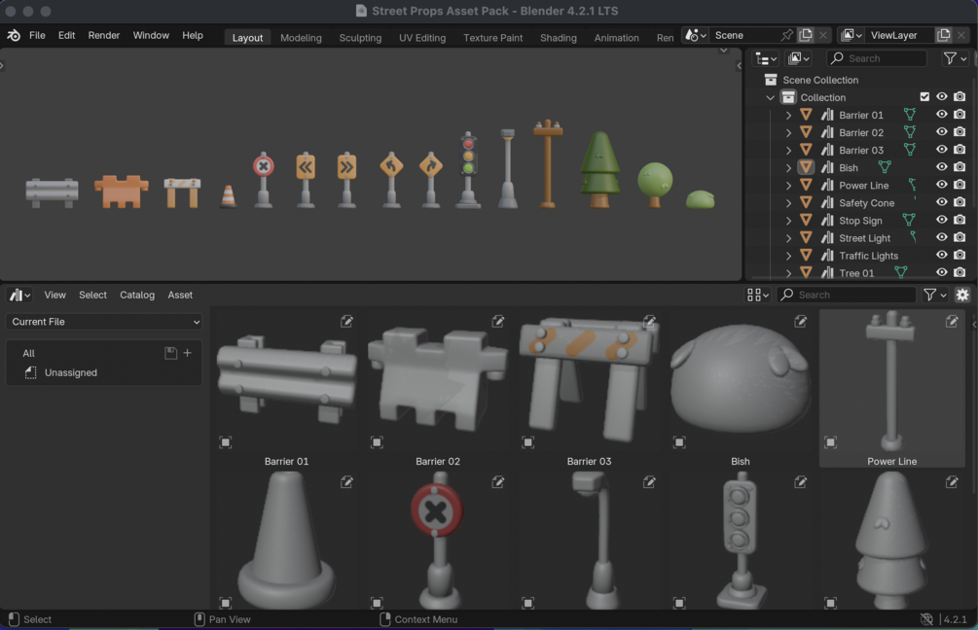
Task: Expand the Traffic Lights tree item
Action: click(788, 256)
